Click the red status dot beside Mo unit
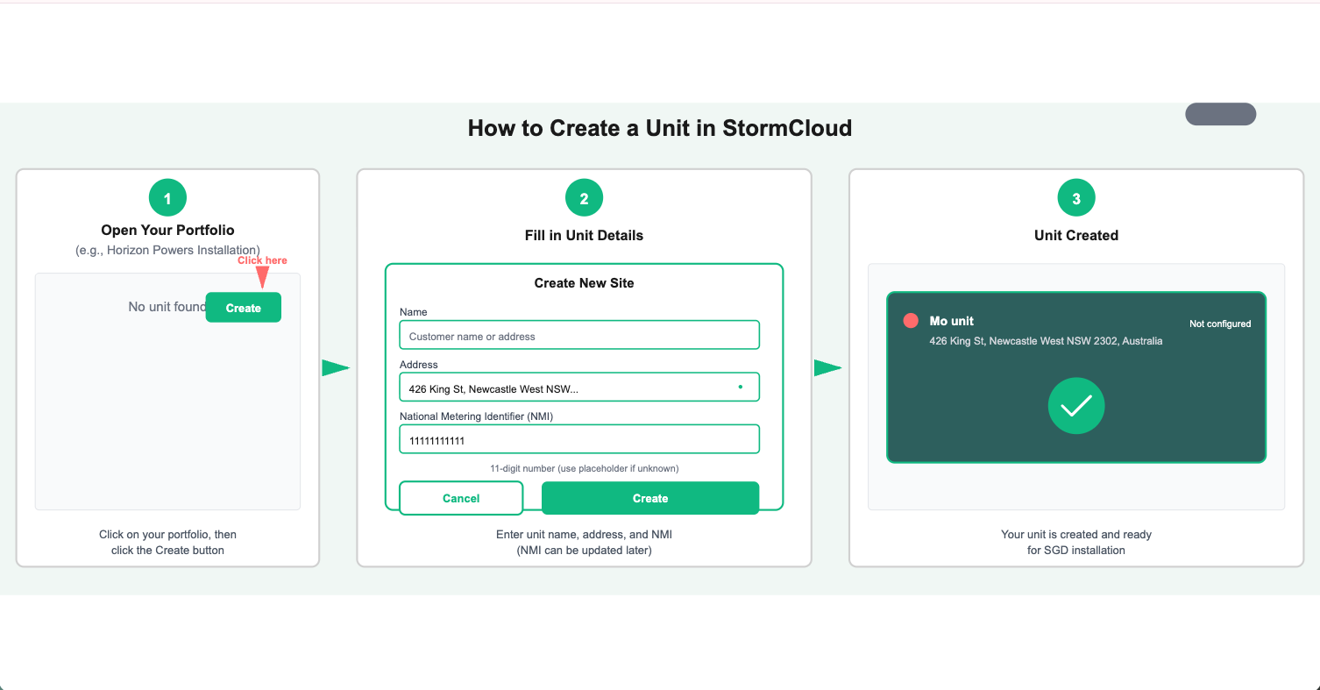 click(x=911, y=321)
